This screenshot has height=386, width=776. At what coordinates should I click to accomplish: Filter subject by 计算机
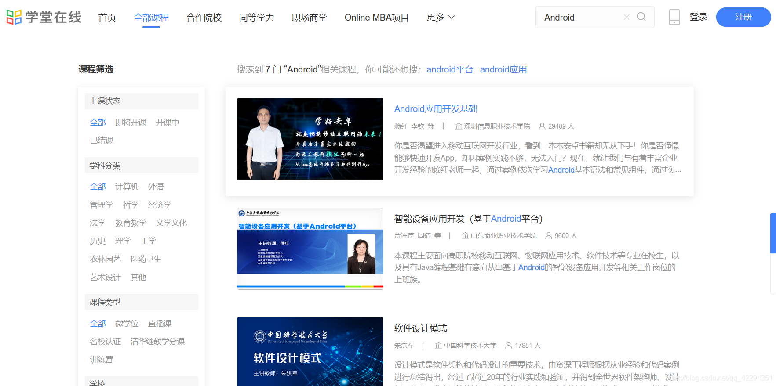(x=127, y=187)
